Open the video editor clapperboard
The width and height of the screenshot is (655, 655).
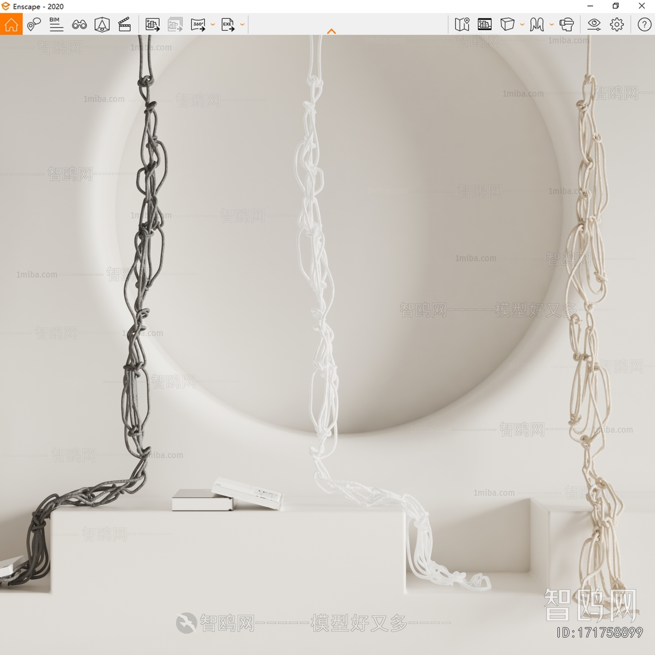[124, 25]
